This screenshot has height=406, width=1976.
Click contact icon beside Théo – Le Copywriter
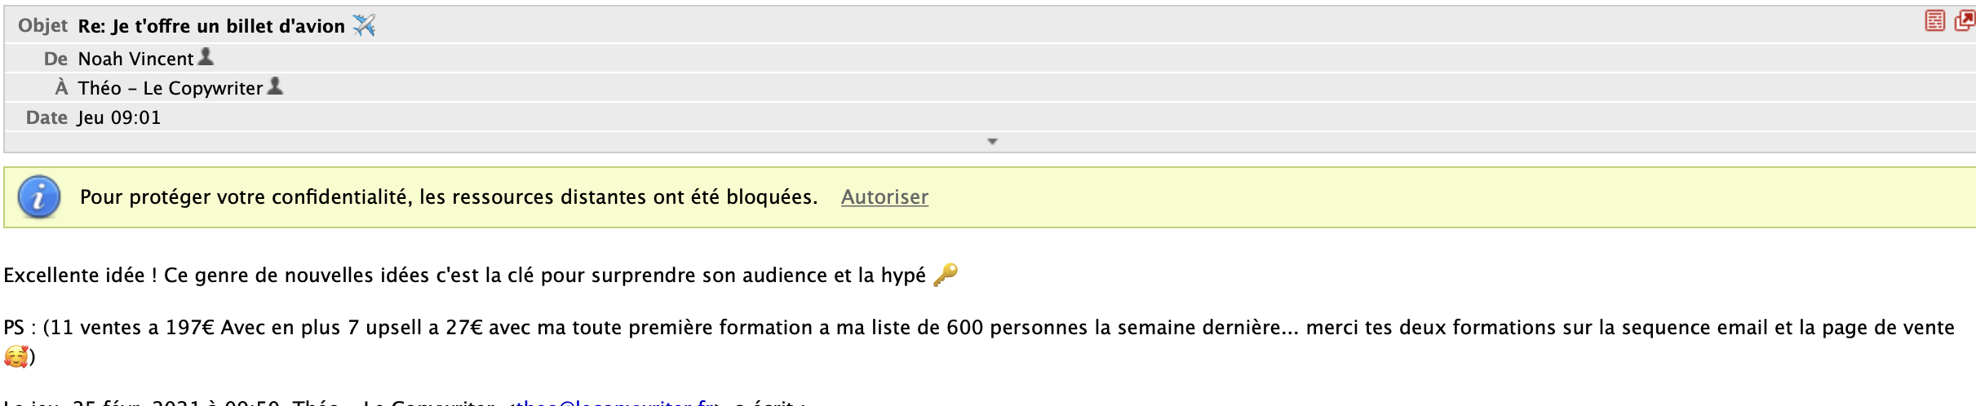pyautogui.click(x=275, y=86)
